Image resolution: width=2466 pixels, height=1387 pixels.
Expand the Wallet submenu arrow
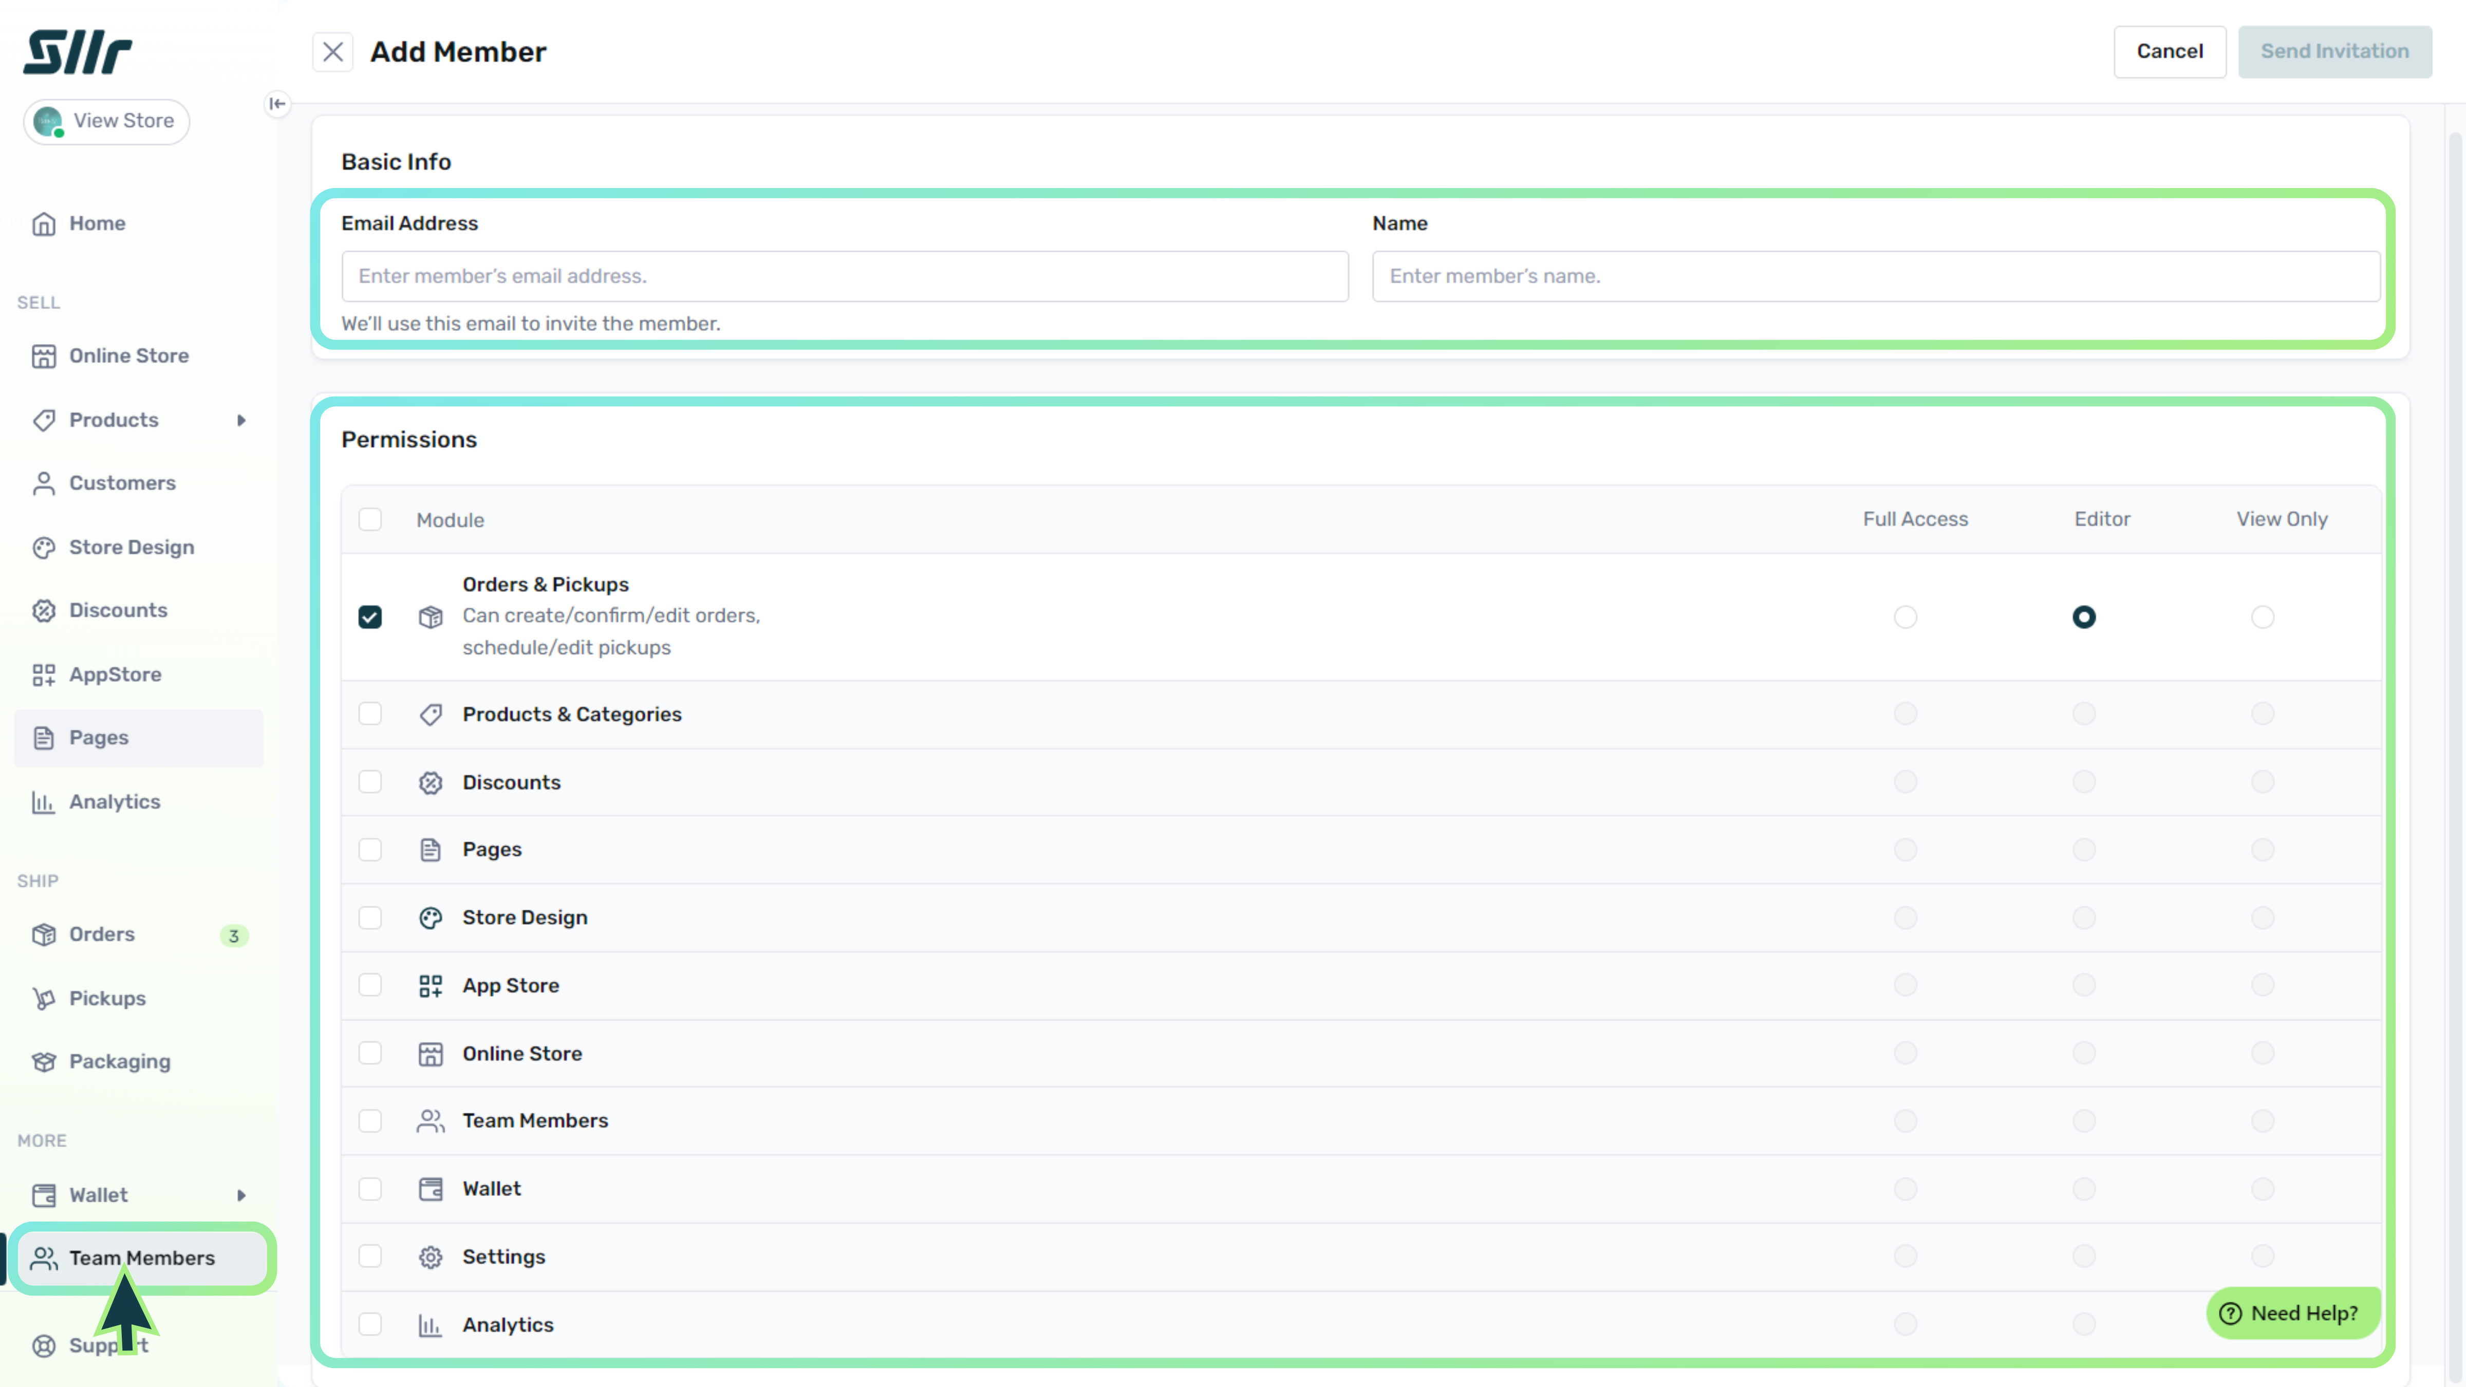coord(241,1194)
